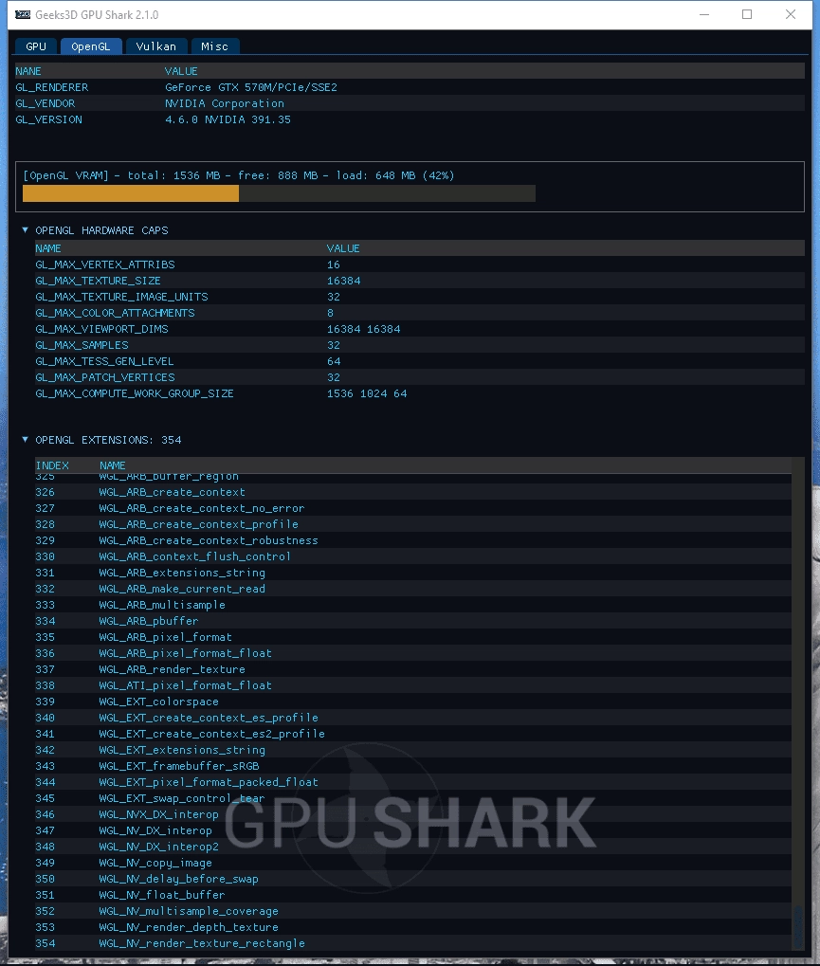The image size is (820, 966).
Task: Select WGL_NV_float_buffer extension
Action: [412, 895]
